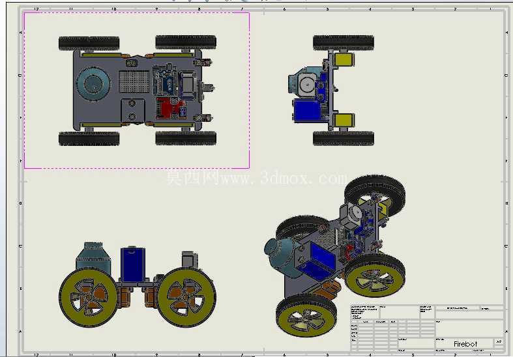The width and height of the screenshot is (513, 357).
Task: Click the blue battery box in side view
Action: point(132,264)
